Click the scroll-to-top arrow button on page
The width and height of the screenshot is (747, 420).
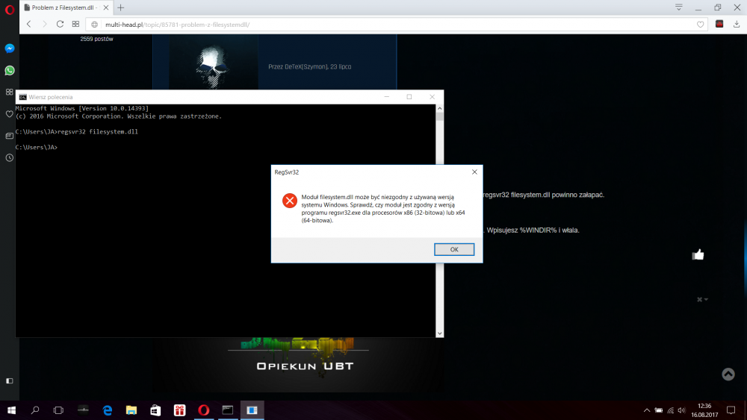point(728,374)
